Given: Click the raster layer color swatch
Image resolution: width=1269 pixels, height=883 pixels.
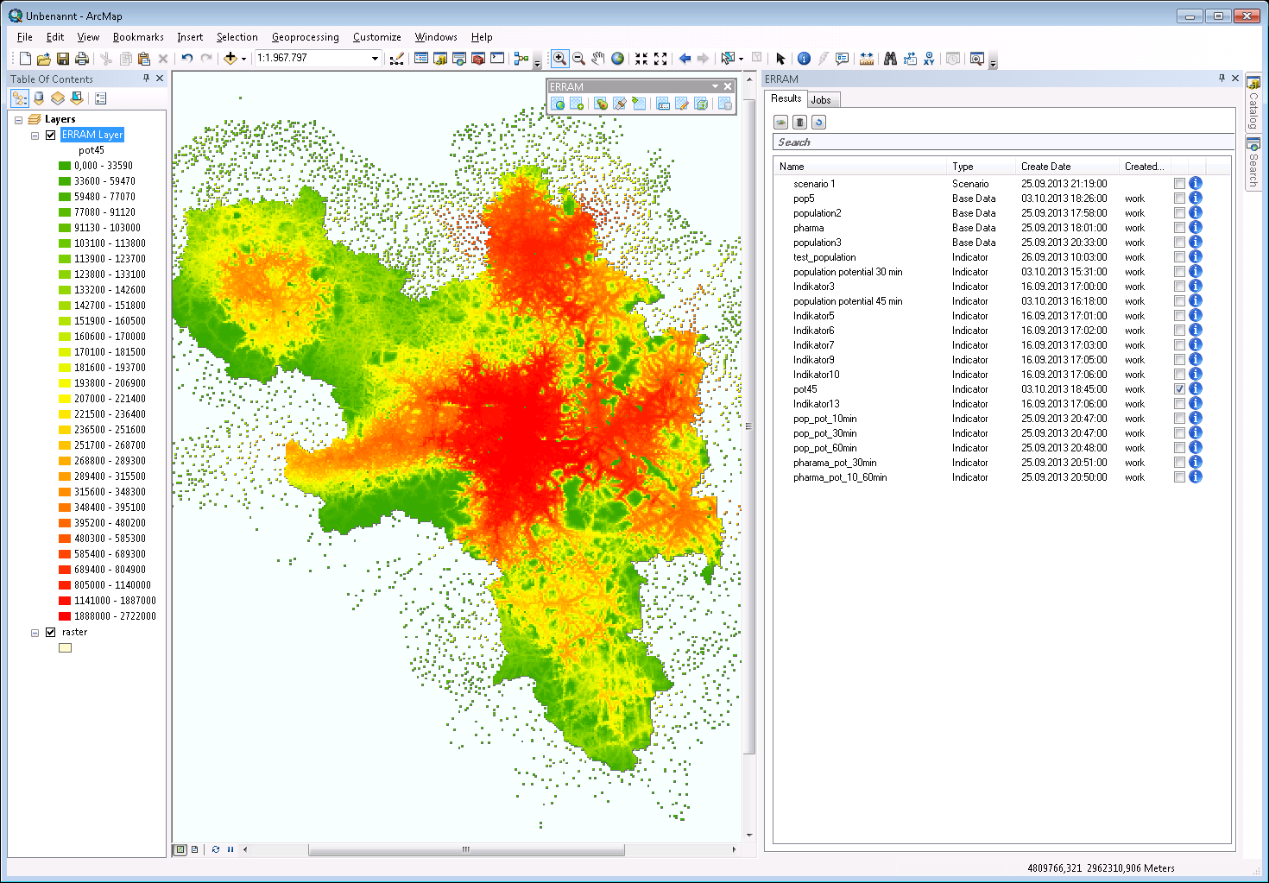Looking at the screenshot, I should pyautogui.click(x=66, y=647).
